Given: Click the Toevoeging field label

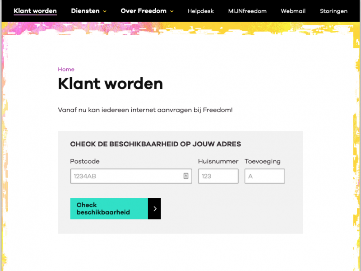Looking at the screenshot, I should 263,161.
